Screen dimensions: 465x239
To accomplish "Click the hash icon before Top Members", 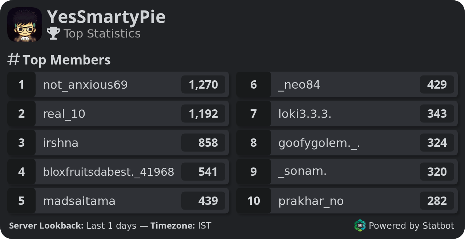I will (13, 60).
